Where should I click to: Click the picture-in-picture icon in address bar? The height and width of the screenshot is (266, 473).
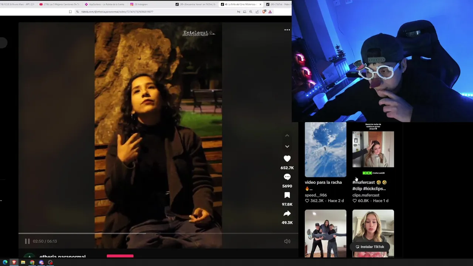point(244,12)
